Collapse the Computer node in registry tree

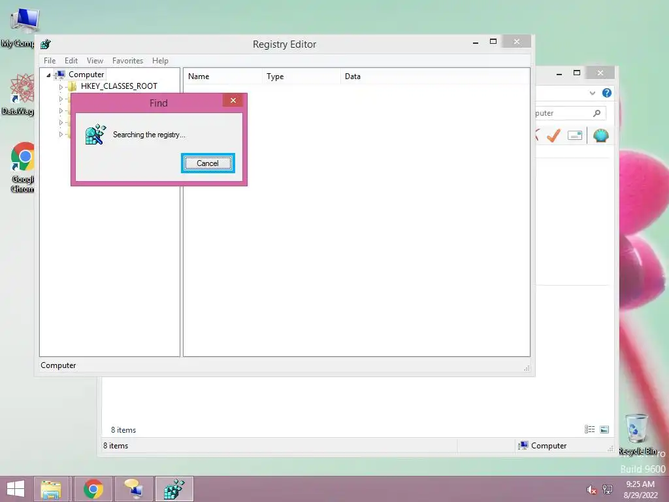[x=48, y=75]
